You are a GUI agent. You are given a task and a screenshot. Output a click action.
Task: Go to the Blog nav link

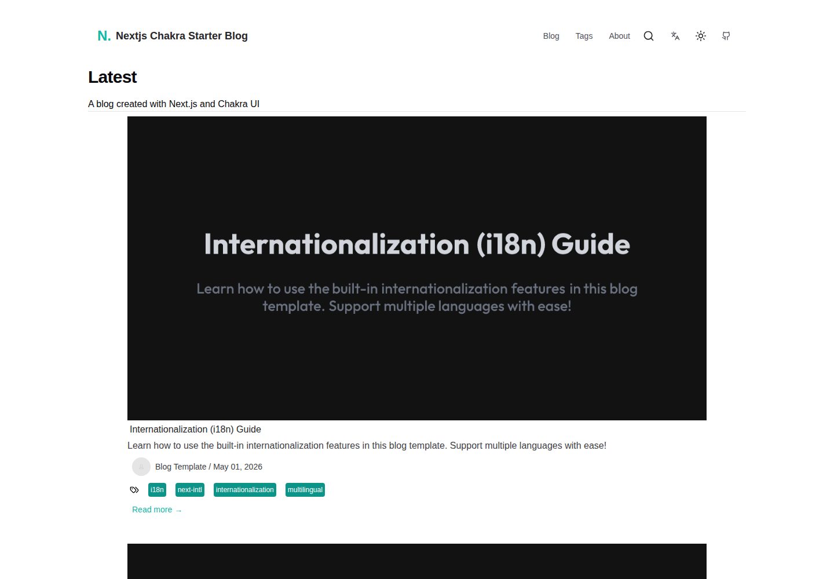(x=551, y=36)
